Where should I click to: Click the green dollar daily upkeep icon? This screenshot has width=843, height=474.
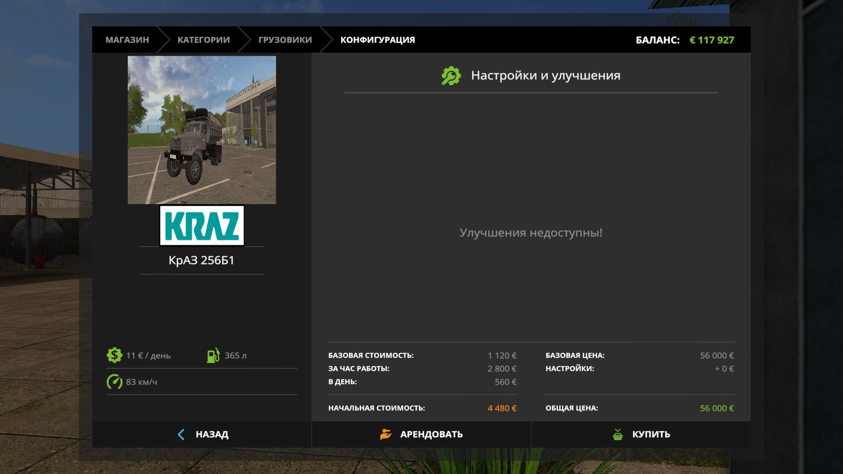point(114,355)
